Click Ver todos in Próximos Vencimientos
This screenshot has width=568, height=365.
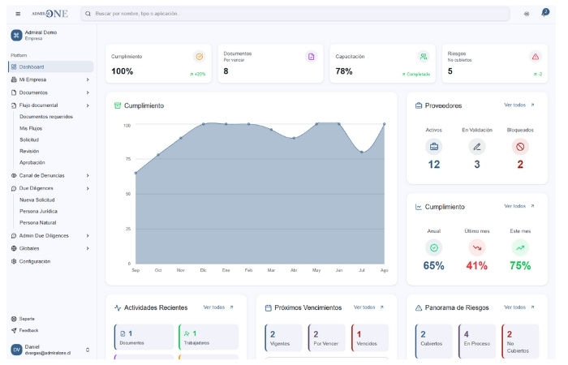369,307
